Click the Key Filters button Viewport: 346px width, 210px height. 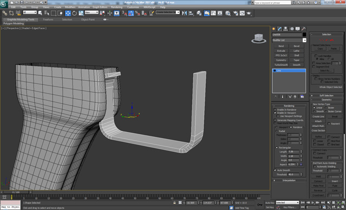click(x=290, y=207)
